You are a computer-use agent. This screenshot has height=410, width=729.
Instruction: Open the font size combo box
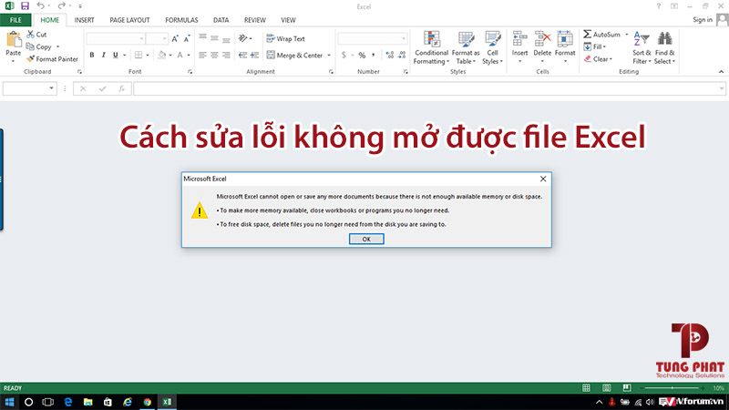pyautogui.click(x=157, y=38)
